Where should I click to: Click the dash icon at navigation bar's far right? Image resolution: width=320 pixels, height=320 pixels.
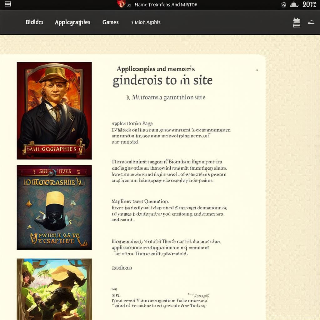pyautogui.click(x=311, y=22)
